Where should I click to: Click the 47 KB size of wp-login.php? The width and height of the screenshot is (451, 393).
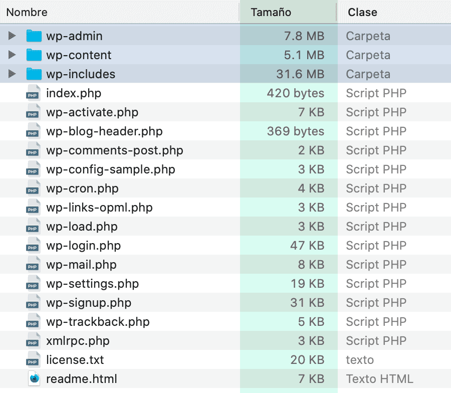click(307, 246)
